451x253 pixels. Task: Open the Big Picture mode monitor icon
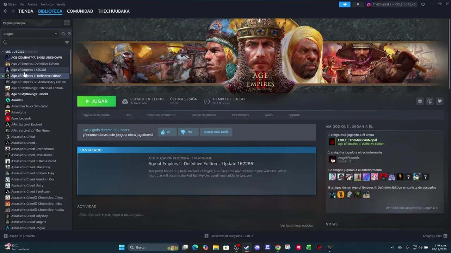point(423,4)
